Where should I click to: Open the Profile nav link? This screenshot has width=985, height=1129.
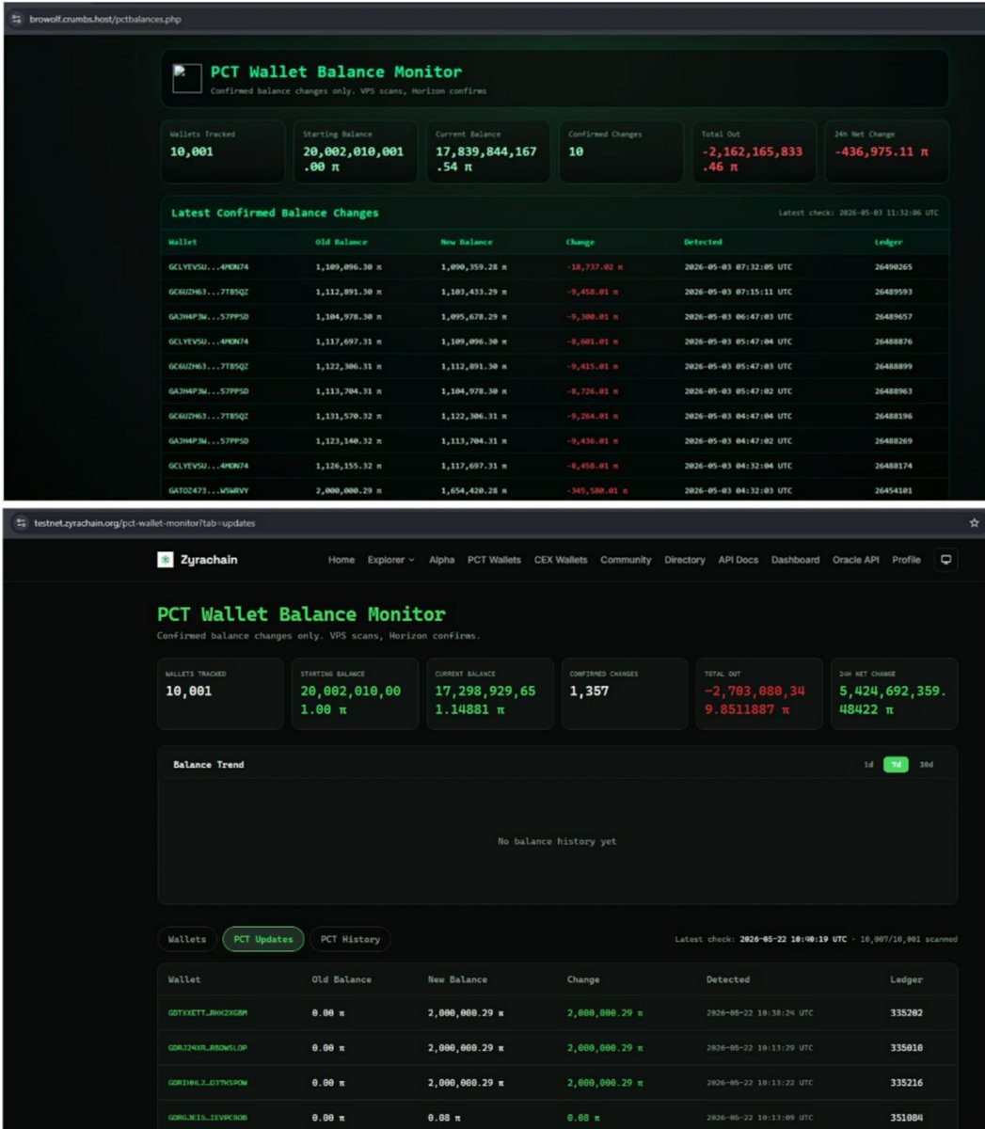click(x=906, y=560)
